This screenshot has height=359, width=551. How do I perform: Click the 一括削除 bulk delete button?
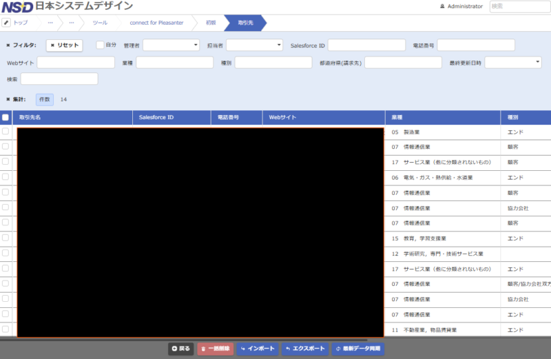pos(215,349)
